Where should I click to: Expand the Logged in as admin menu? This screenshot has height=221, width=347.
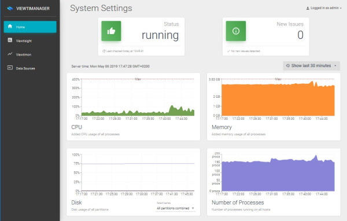(x=324, y=8)
